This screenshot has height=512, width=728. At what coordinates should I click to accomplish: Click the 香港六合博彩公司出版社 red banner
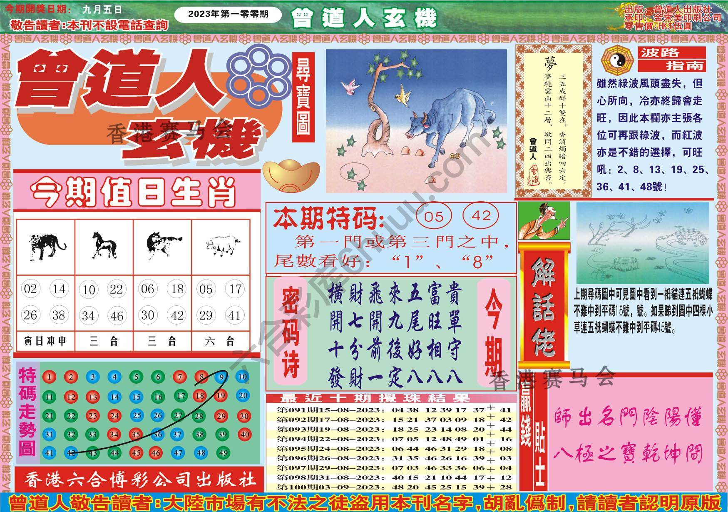pos(139,479)
